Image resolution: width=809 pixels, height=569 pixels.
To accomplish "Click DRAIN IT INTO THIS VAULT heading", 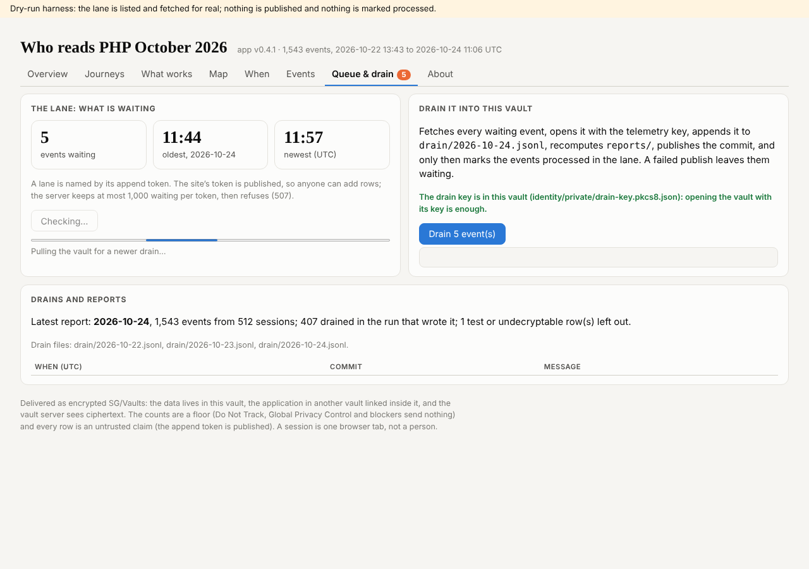I will coord(476,109).
